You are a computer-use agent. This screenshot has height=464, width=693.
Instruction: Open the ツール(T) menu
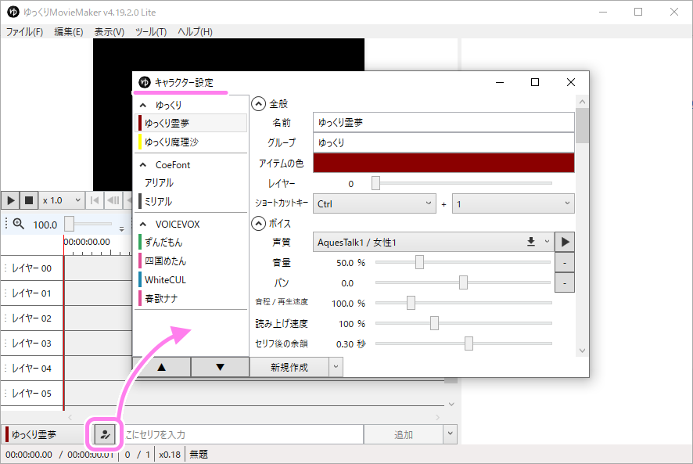tap(151, 32)
